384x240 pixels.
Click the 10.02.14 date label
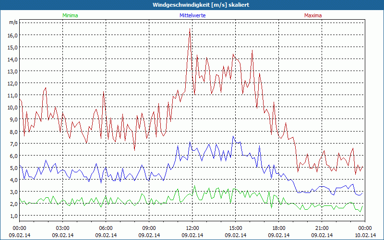365,235
